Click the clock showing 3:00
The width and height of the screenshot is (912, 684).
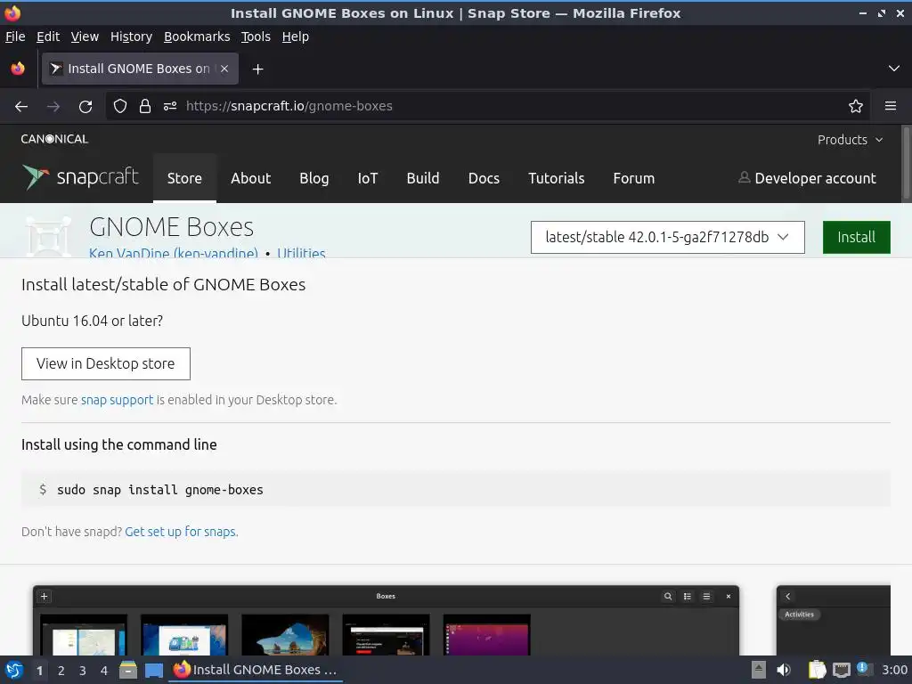pos(894,670)
